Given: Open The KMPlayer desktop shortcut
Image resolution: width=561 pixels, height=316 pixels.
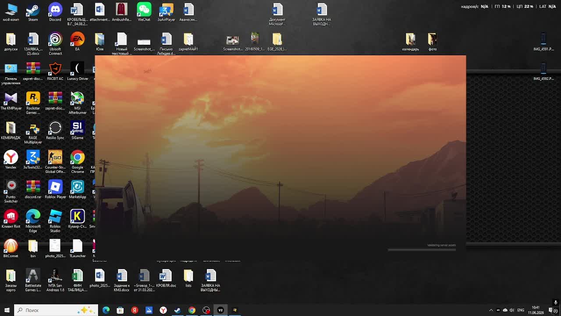Looking at the screenshot, I should click(x=11, y=101).
